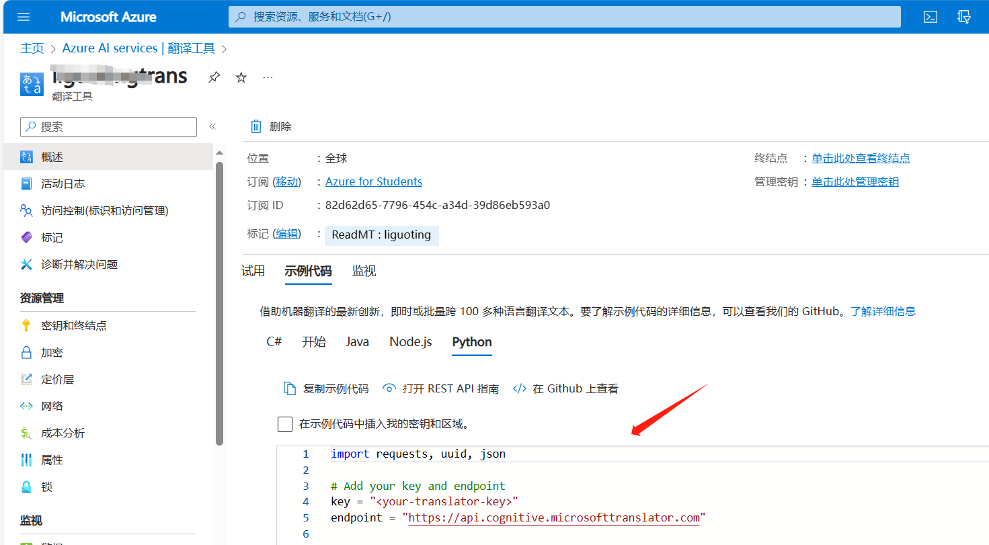Image resolution: width=989 pixels, height=545 pixels.
Task: Open the Azure for Students subscription link
Action: pyautogui.click(x=373, y=181)
